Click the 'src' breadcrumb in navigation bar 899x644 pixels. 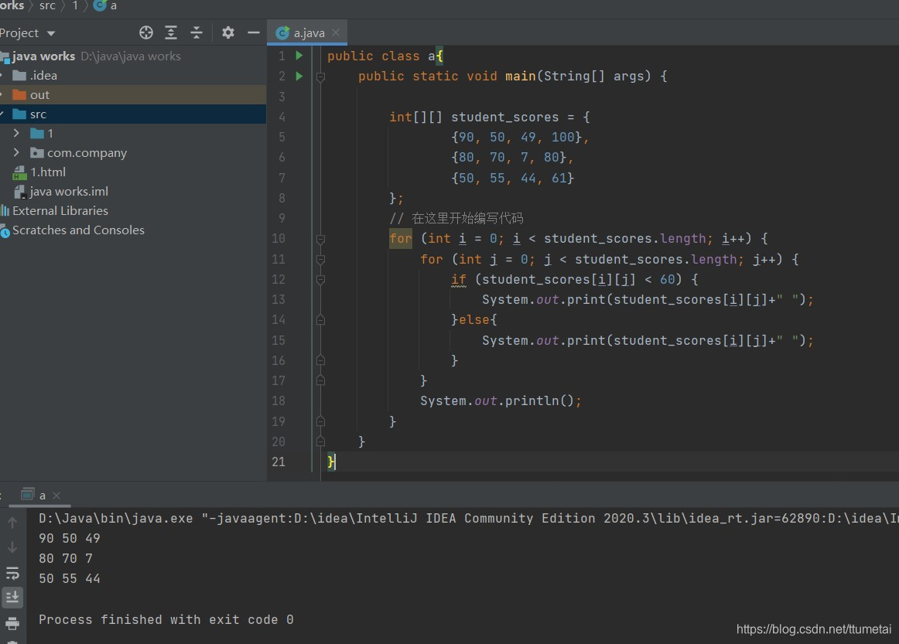coord(47,5)
